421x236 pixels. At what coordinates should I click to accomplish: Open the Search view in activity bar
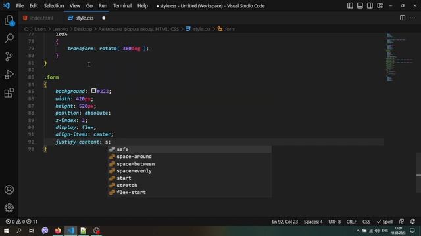point(9,38)
